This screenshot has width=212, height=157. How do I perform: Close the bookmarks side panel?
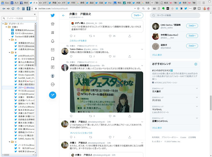(35, 14)
